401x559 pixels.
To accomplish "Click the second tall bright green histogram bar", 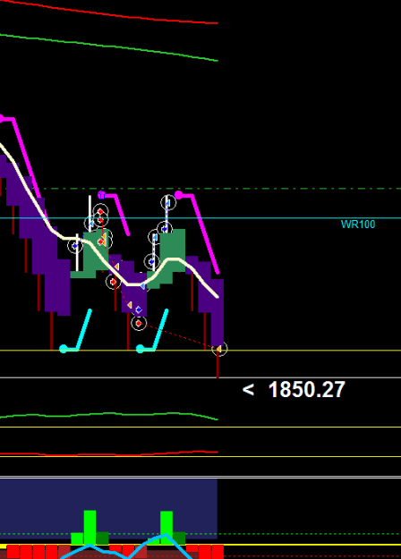I will point(166,528).
